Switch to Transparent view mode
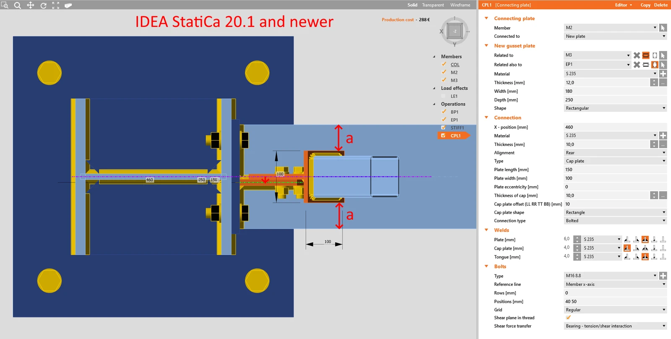671x339 pixels. click(x=433, y=5)
